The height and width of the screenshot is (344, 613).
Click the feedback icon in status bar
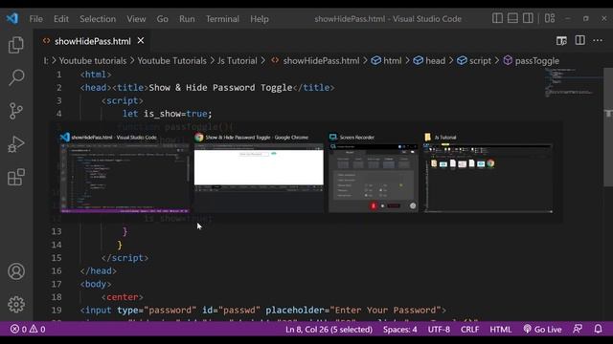pyautogui.click(x=578, y=329)
